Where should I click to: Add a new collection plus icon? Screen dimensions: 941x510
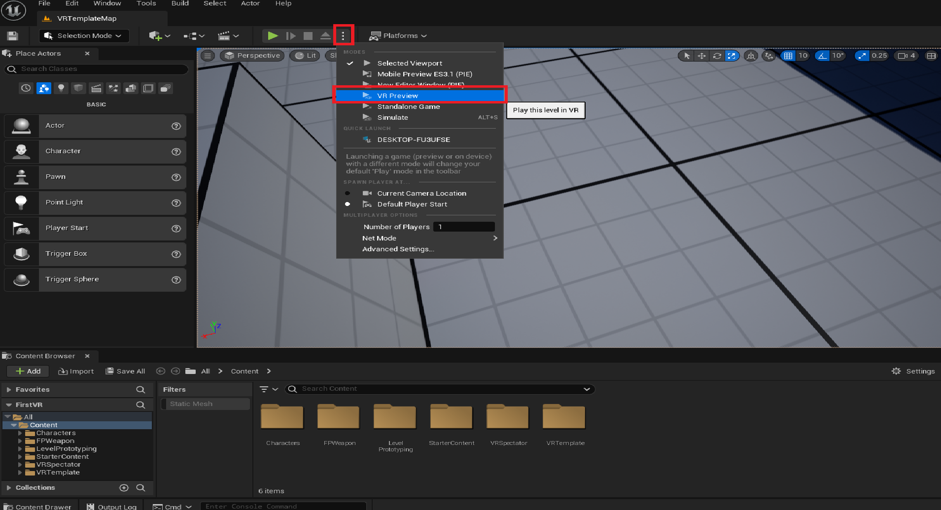tap(124, 487)
